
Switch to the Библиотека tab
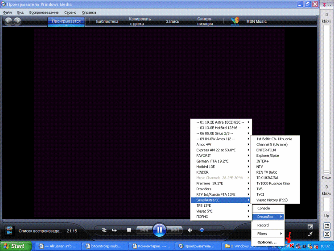107,21
